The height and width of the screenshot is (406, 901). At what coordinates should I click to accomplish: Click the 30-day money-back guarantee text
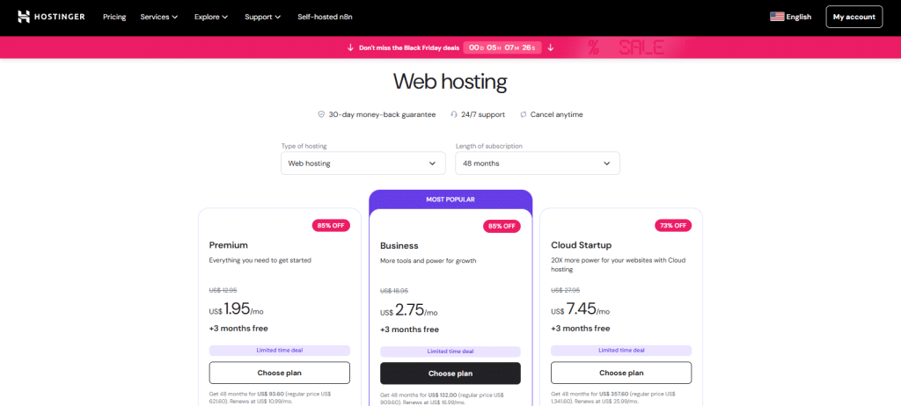coord(382,114)
